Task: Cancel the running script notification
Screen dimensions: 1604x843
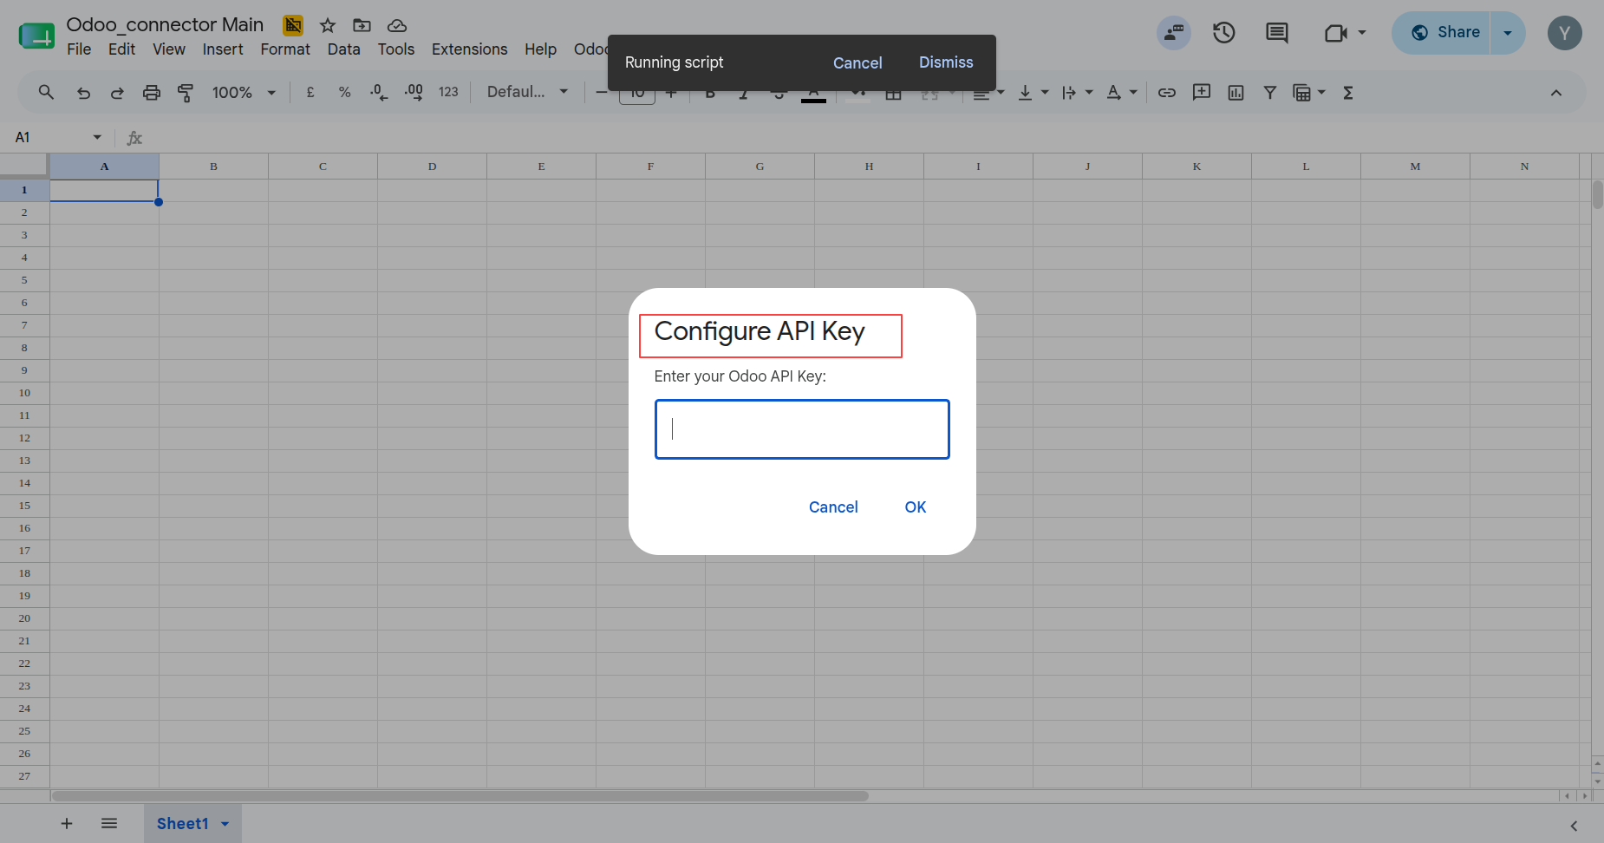Action: click(857, 62)
